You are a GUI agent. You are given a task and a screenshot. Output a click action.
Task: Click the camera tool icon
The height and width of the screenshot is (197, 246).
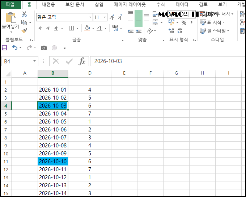[44, 48]
